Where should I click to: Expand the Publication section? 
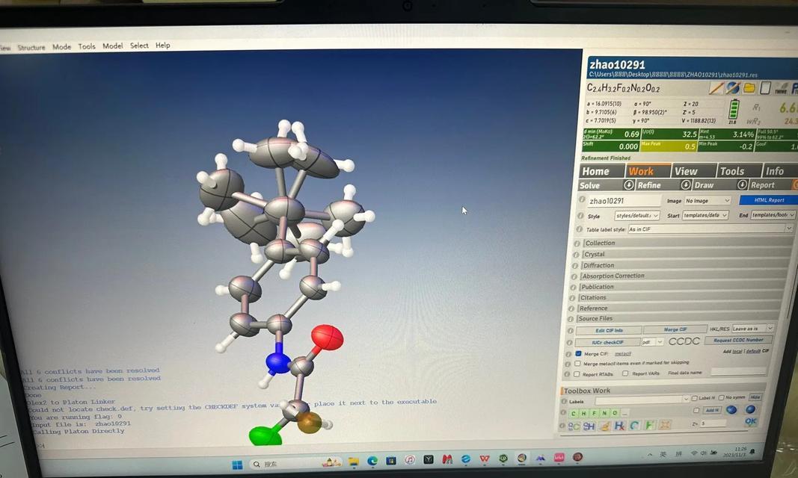coord(683,287)
